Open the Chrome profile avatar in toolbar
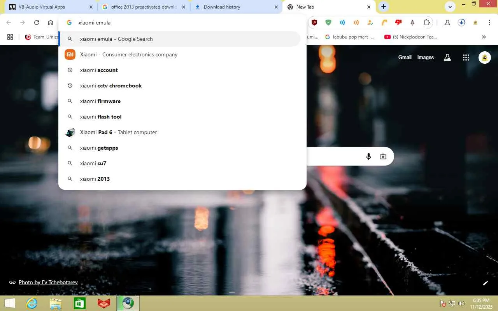 (475, 23)
